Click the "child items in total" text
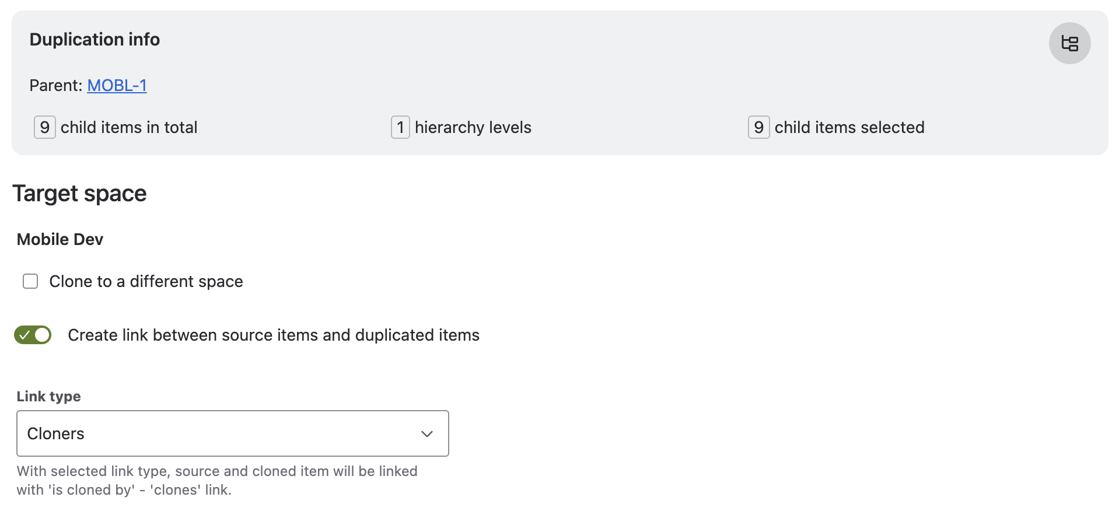The height and width of the screenshot is (518, 1112). click(x=129, y=127)
